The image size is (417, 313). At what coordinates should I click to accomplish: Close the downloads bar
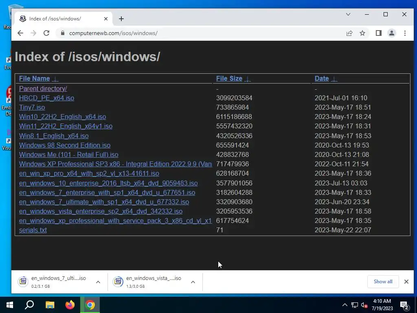click(x=406, y=282)
